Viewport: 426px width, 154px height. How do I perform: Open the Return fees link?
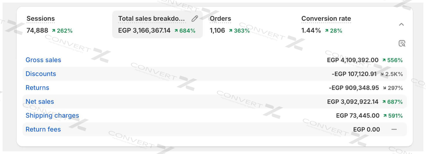pyautogui.click(x=43, y=129)
